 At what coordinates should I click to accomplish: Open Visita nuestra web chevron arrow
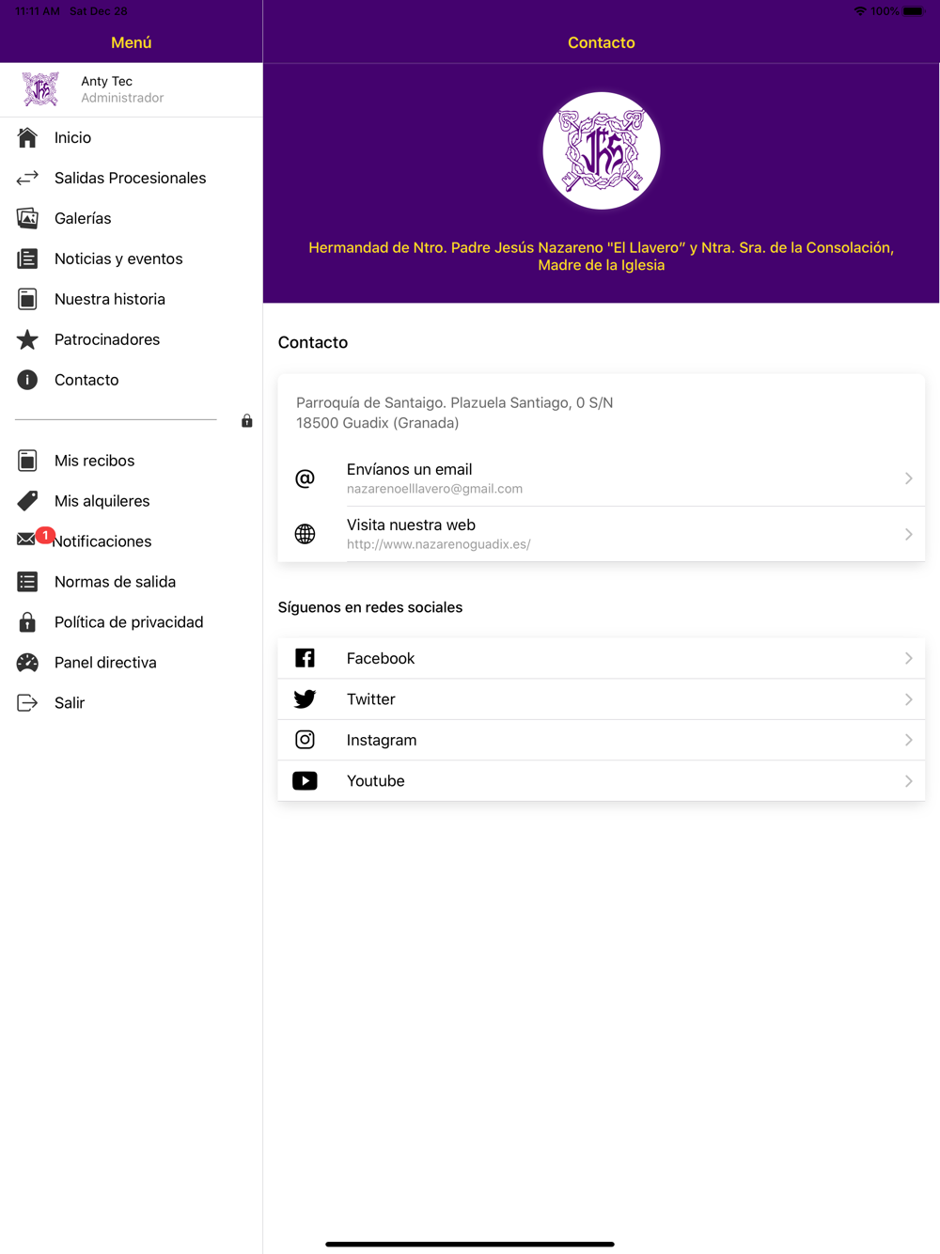point(908,534)
